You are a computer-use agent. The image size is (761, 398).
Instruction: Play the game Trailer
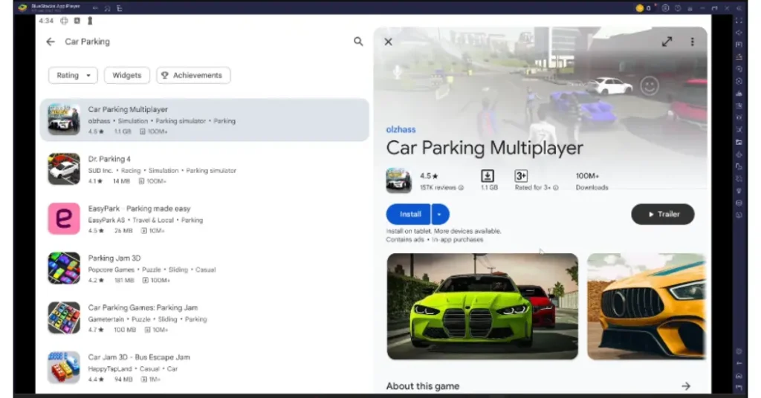(x=662, y=215)
